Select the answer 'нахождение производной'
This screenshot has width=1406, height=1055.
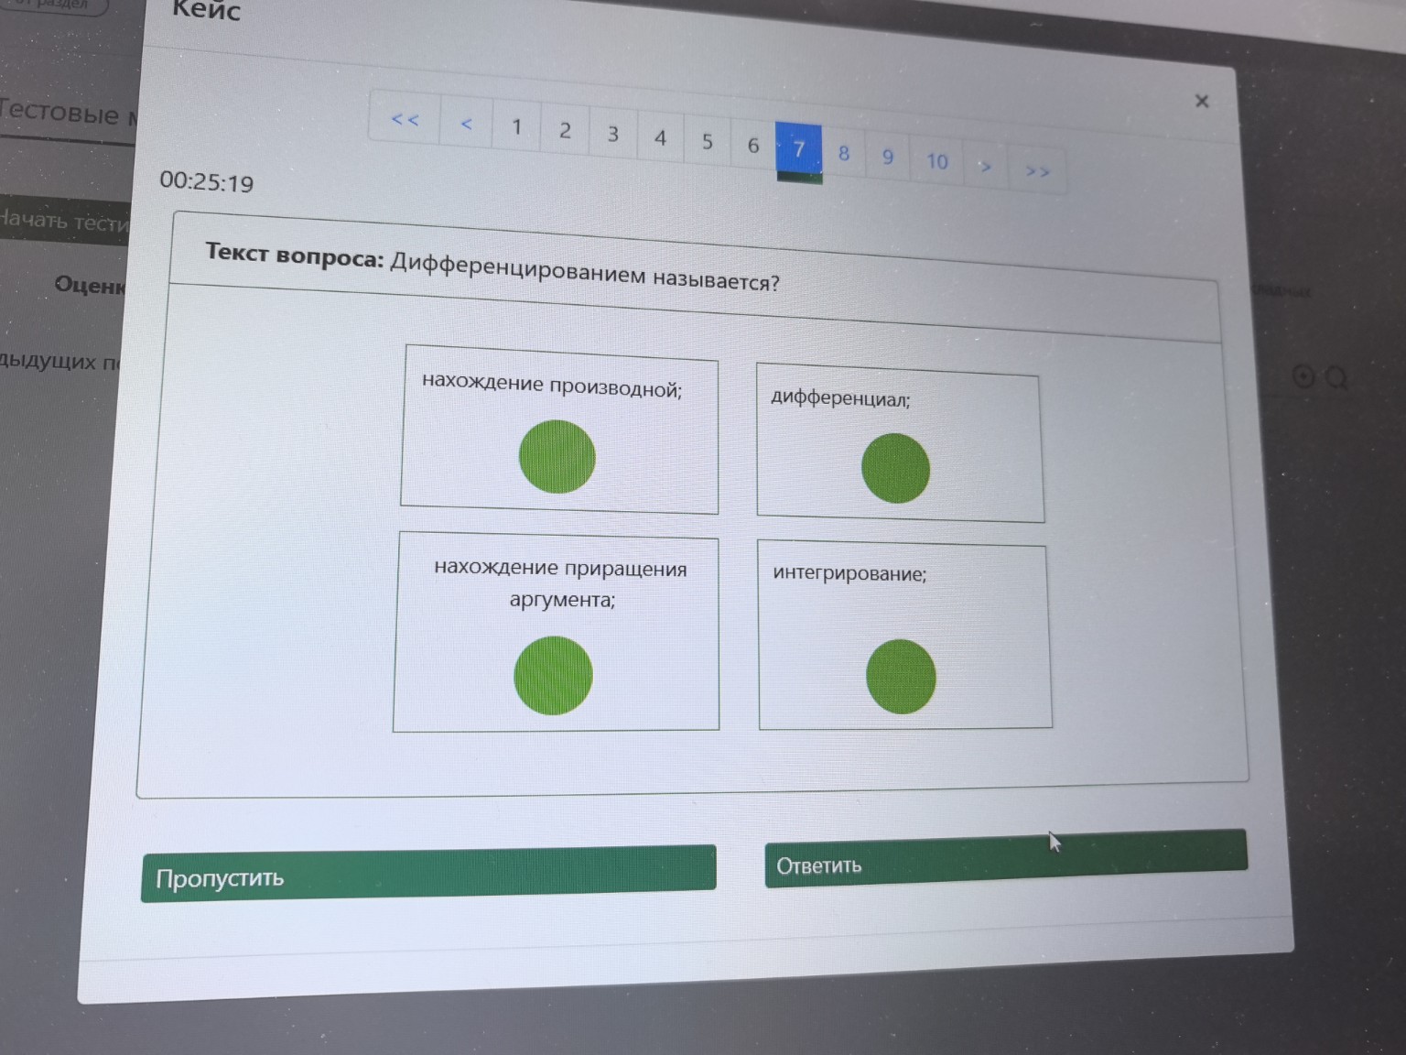pos(557,456)
